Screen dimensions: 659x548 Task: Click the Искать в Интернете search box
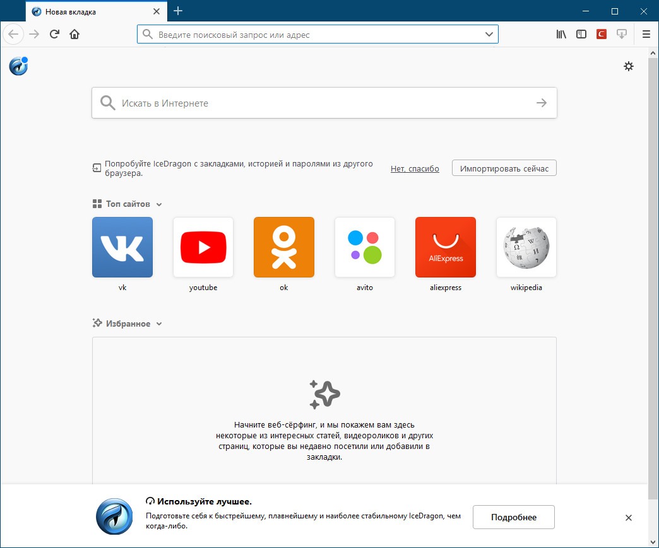[324, 103]
